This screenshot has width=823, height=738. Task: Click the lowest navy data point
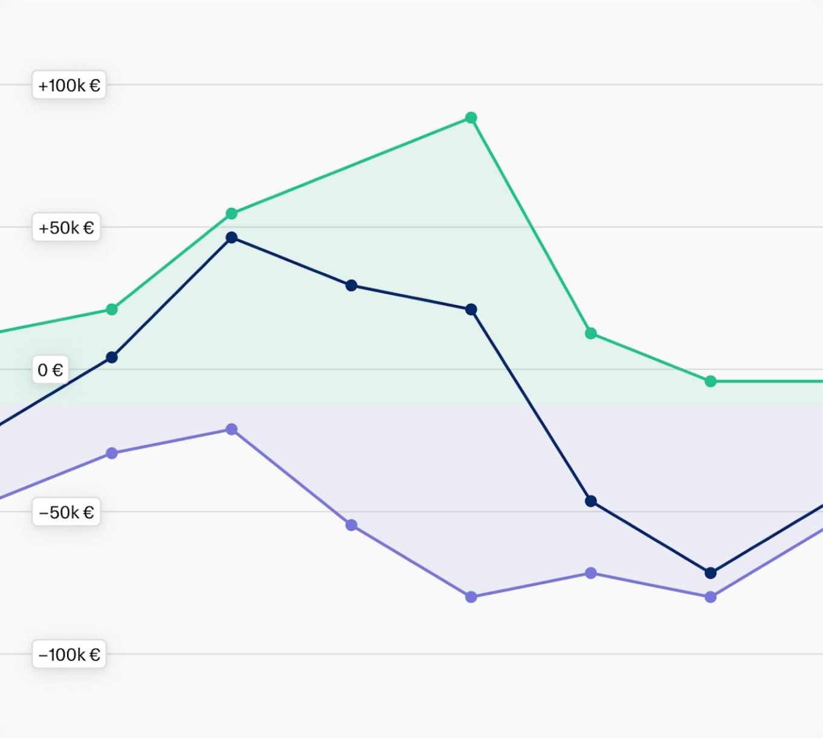click(711, 572)
